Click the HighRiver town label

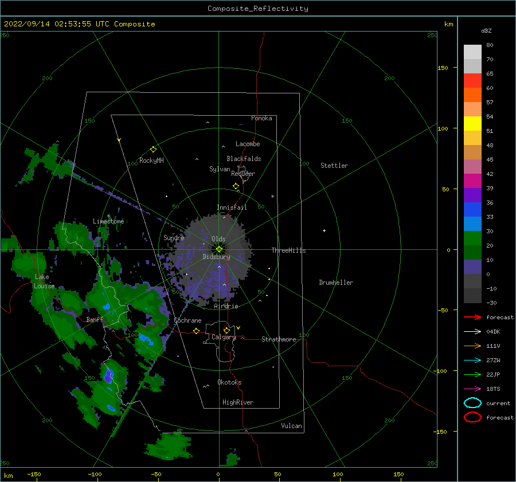point(238,402)
